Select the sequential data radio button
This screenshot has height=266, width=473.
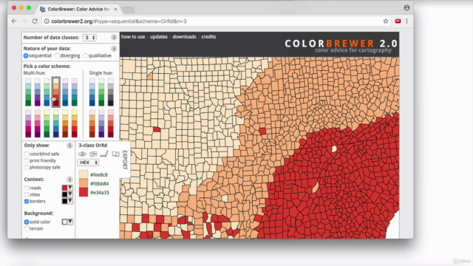tap(26, 56)
